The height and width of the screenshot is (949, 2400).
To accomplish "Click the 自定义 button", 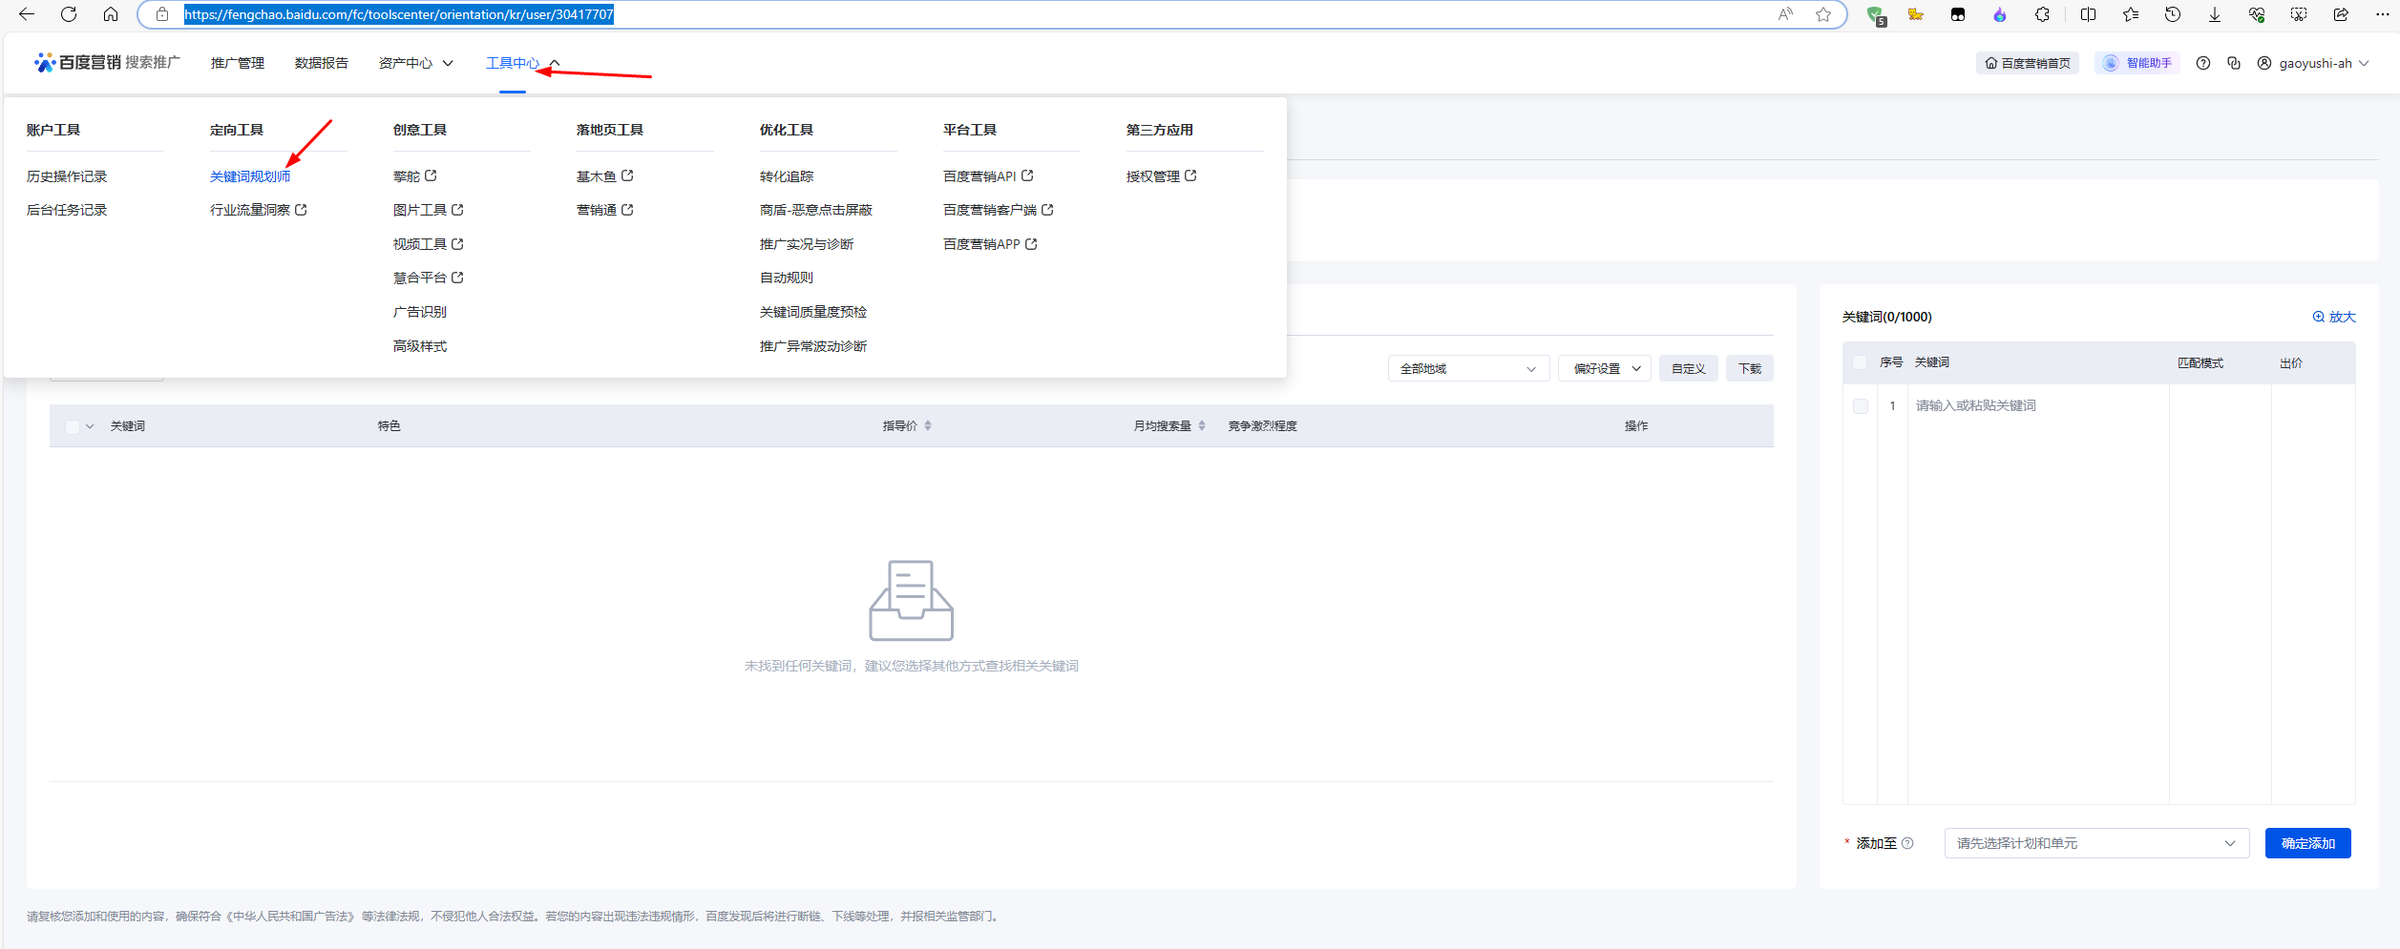I will tap(1689, 368).
